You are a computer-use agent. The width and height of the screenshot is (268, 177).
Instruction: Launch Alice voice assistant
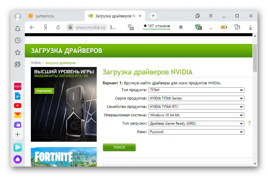tap(18, 159)
